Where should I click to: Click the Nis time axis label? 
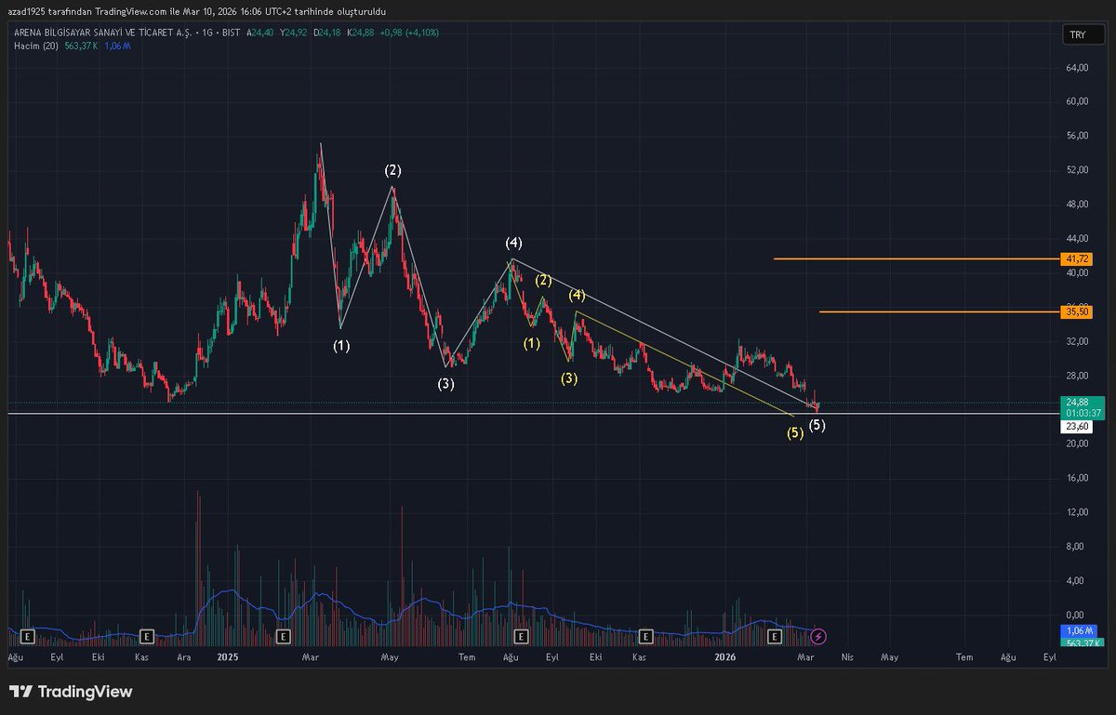pos(846,657)
